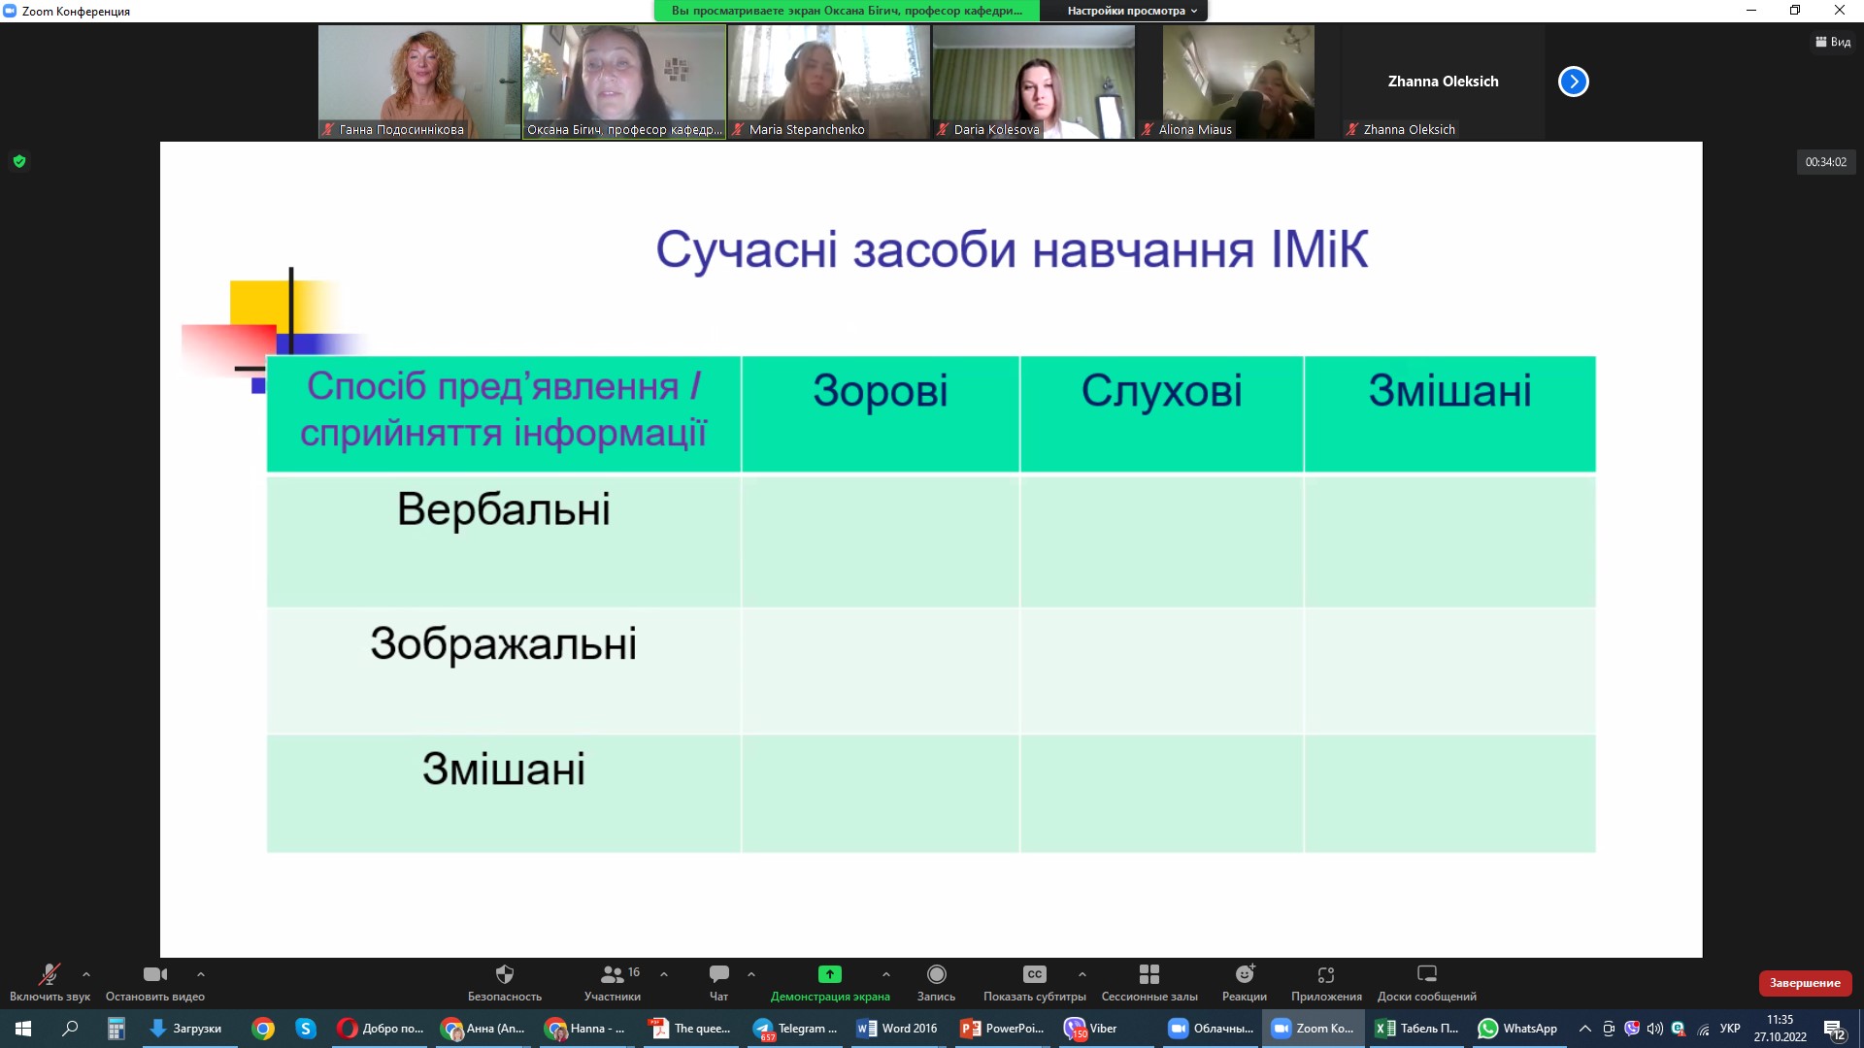Expand the video options arrow
1864x1048 pixels.
[201, 973]
